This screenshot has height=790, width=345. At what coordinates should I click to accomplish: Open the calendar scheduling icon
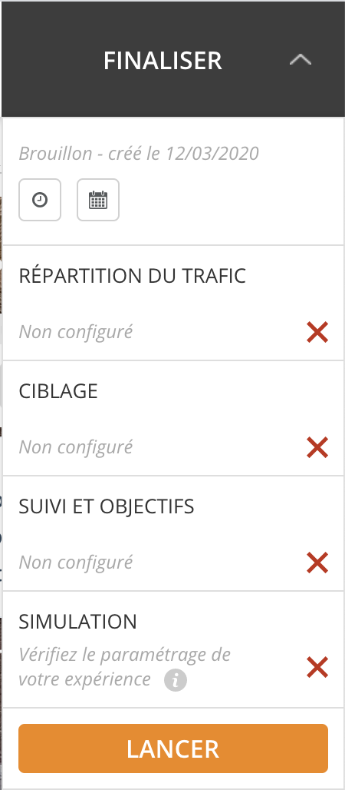(98, 200)
